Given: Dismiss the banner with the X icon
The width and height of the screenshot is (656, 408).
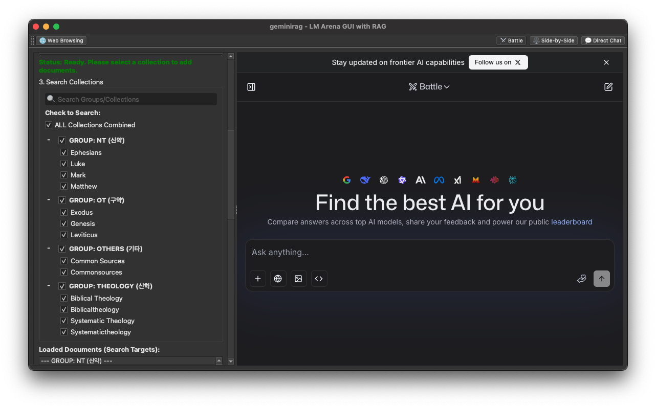Looking at the screenshot, I should click(606, 62).
